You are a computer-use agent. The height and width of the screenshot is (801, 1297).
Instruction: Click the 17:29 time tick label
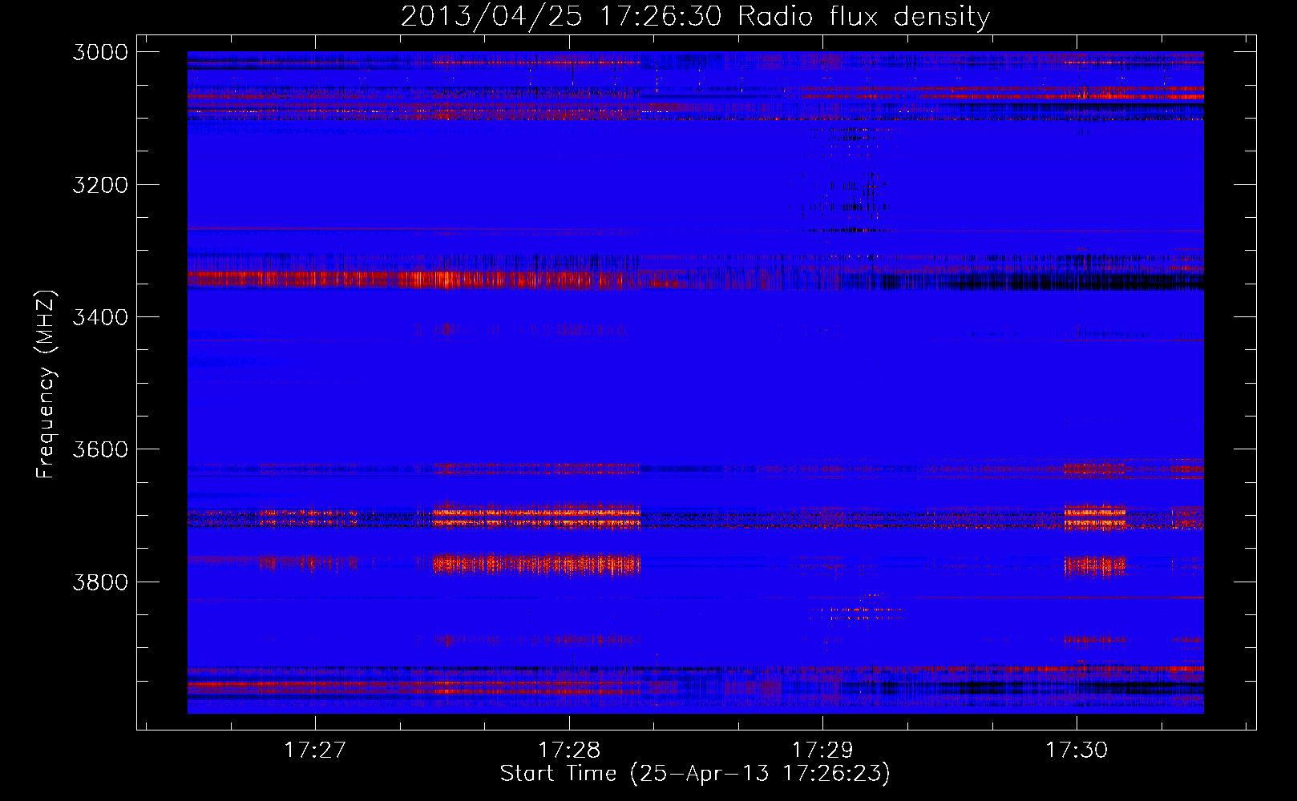(823, 750)
